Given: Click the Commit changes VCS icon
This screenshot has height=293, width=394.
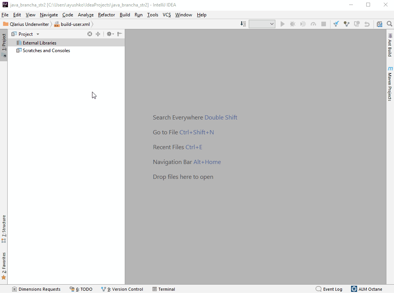Looking at the screenshot, I should click(346, 24).
